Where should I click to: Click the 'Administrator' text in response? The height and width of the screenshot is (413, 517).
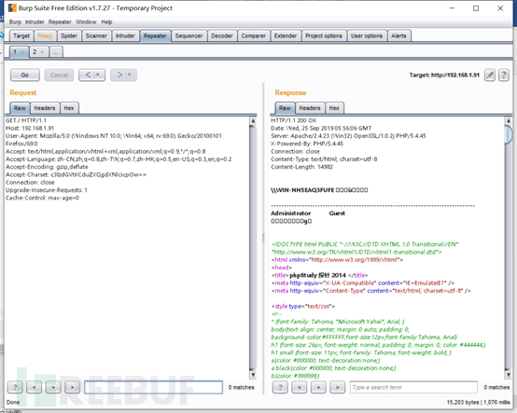pyautogui.click(x=291, y=213)
